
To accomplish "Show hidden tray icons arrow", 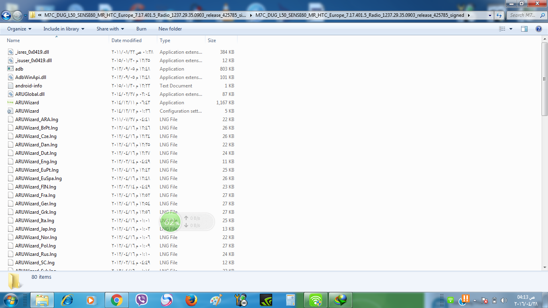I will pos(475,300).
